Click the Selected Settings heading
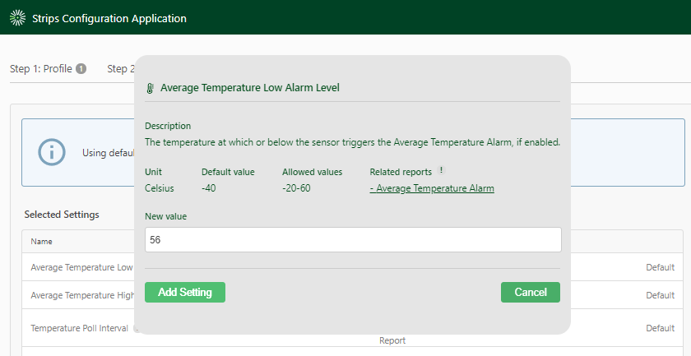The width and height of the screenshot is (691, 356). coord(62,215)
